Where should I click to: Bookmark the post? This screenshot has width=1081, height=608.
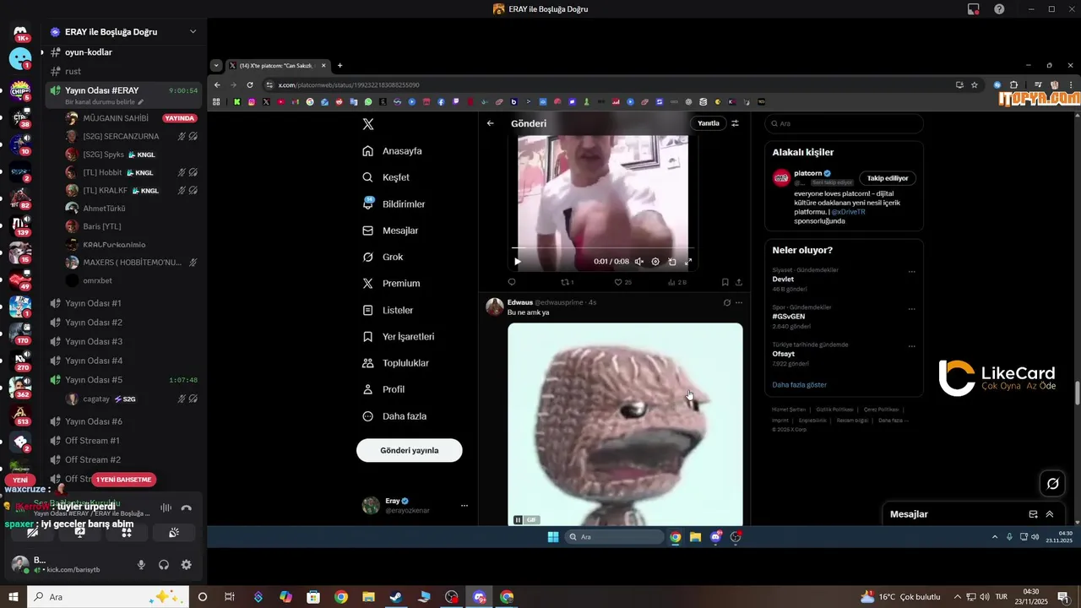tap(725, 282)
